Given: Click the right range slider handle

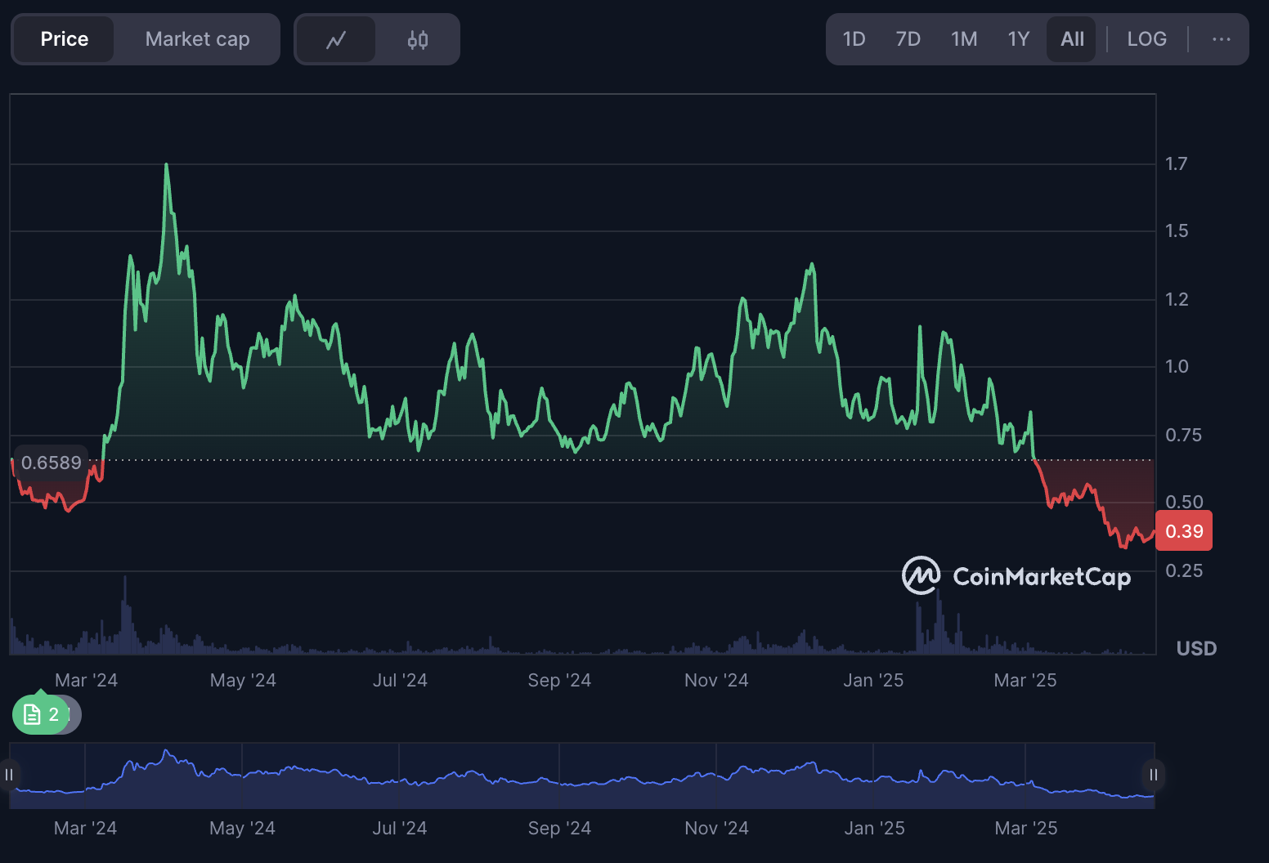Looking at the screenshot, I should point(1153,775).
